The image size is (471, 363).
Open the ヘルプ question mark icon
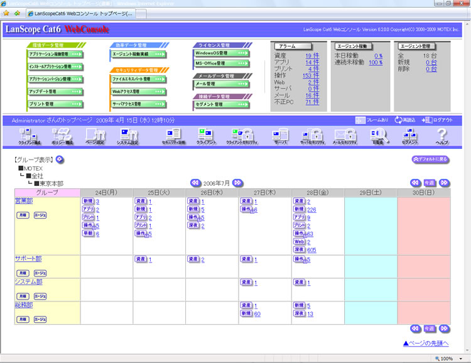pos(442,136)
